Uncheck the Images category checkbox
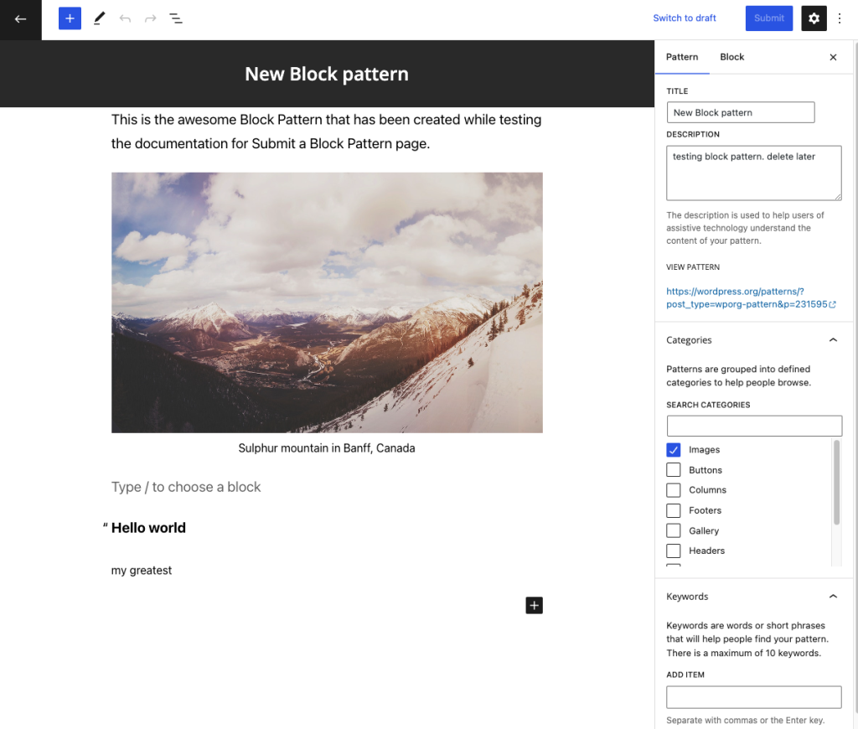The image size is (858, 729). coord(674,450)
